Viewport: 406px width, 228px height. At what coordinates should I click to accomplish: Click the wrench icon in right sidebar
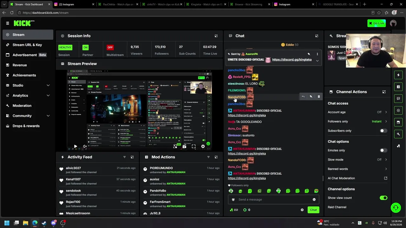coord(398,134)
